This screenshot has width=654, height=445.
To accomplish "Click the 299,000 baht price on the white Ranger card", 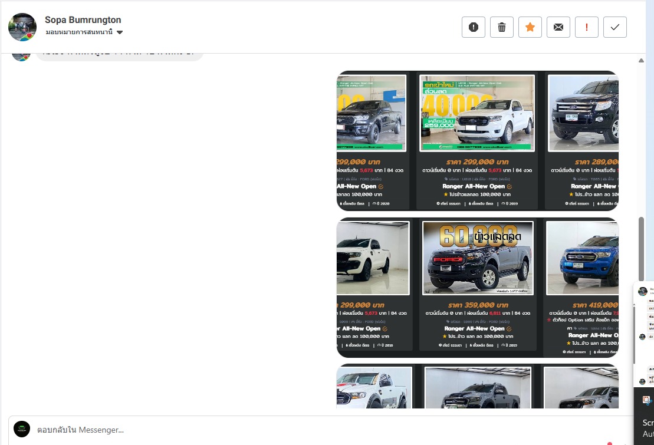I will (477, 162).
